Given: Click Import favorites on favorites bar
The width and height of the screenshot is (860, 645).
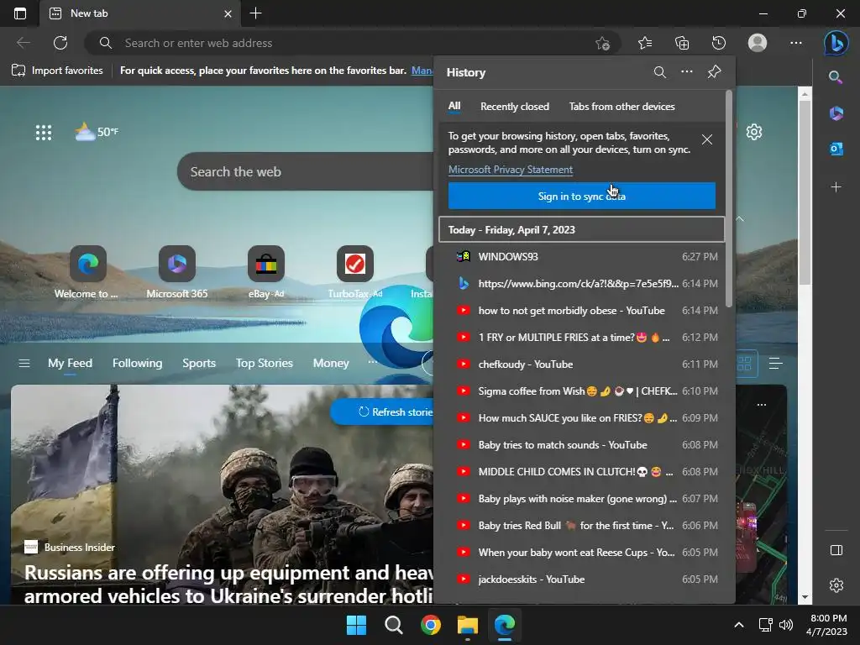Looking at the screenshot, I should click(57, 71).
